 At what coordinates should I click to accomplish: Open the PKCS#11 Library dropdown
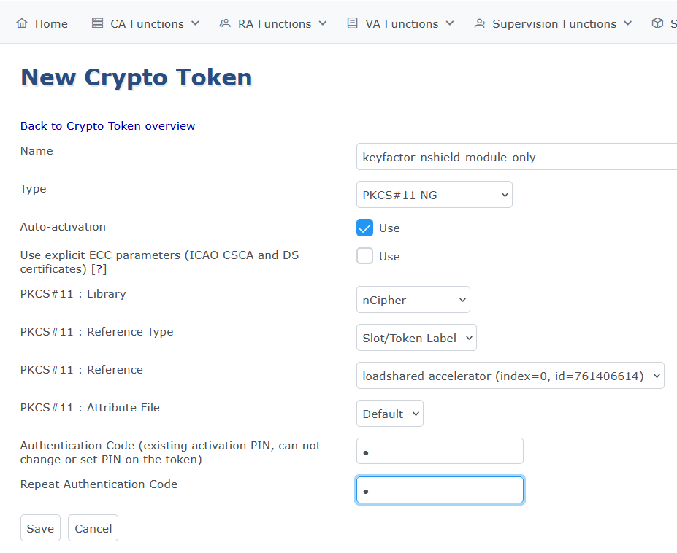click(413, 299)
